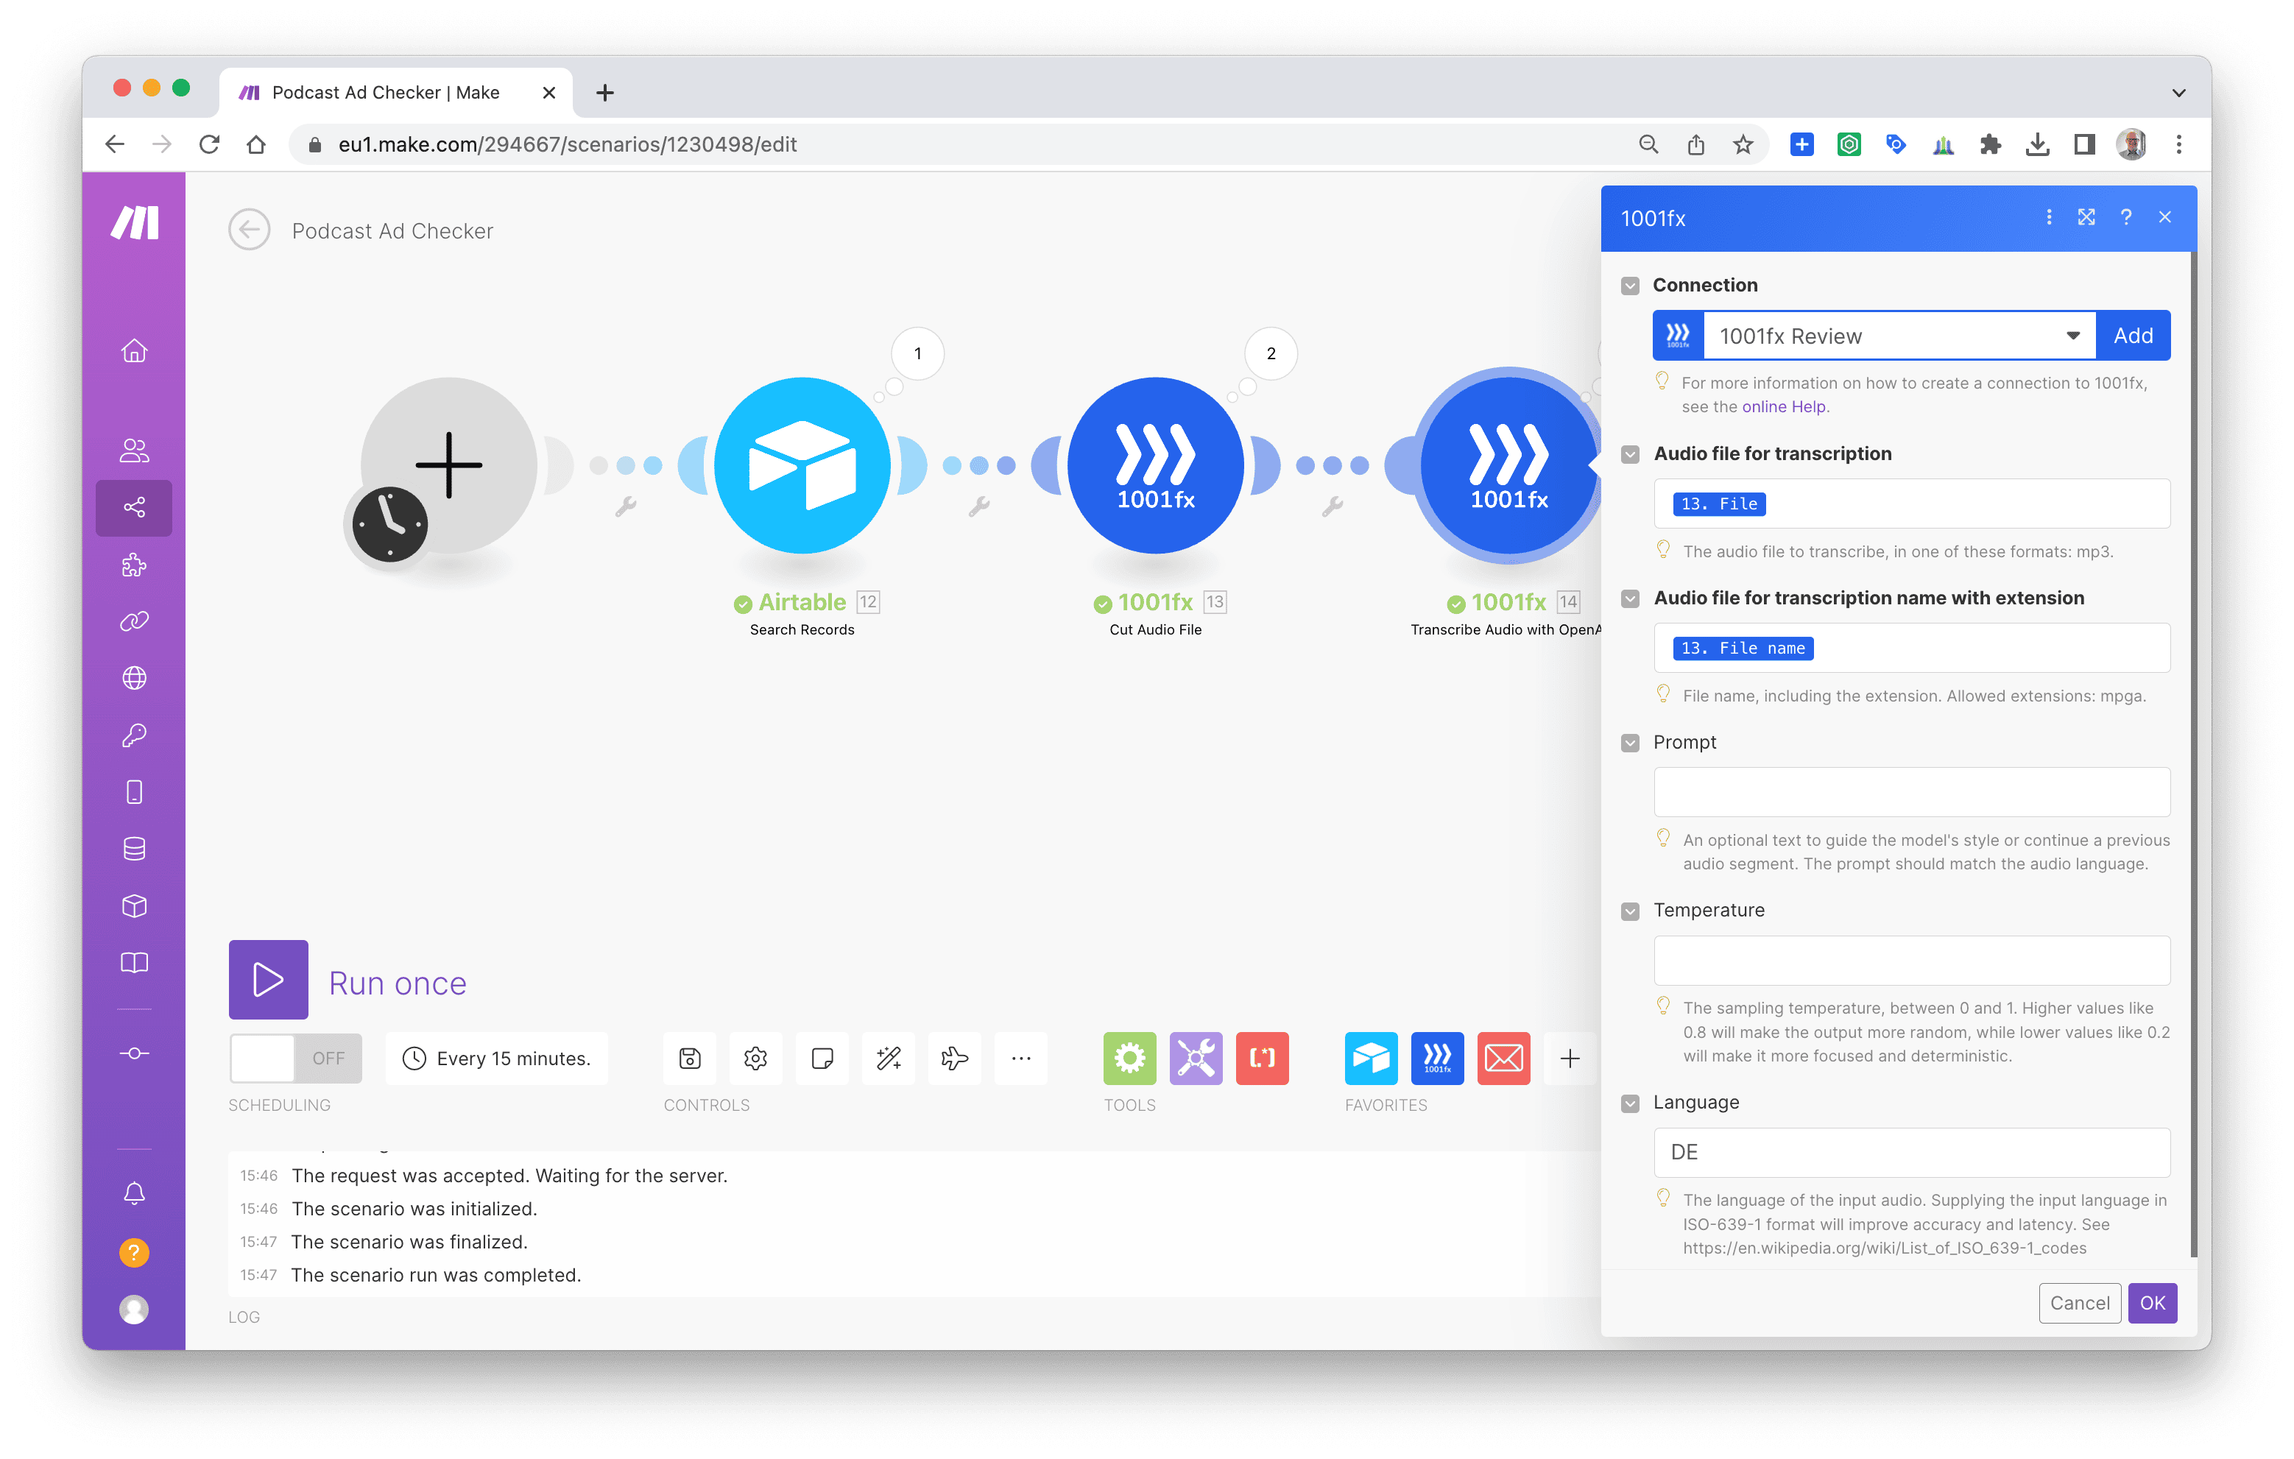Click the Run once play button
The image size is (2294, 1459).
(x=268, y=980)
